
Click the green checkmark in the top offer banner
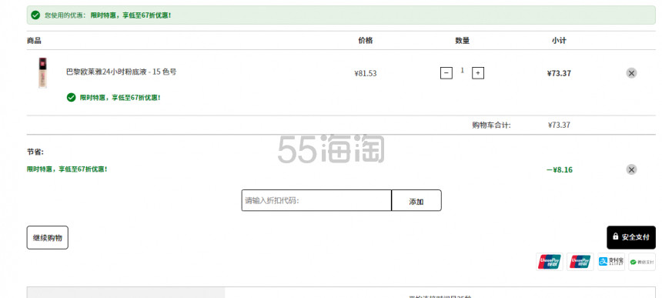[36, 15]
